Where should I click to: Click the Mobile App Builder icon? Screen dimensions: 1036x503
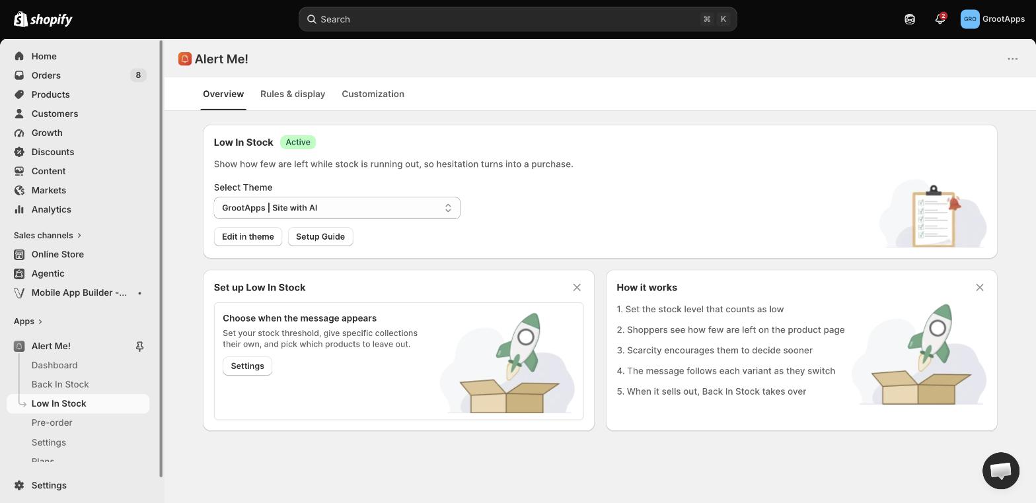(x=19, y=292)
